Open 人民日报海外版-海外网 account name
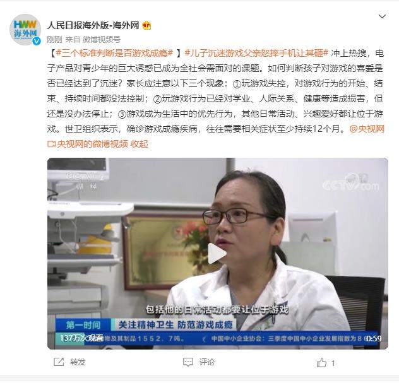 pyautogui.click(x=93, y=25)
